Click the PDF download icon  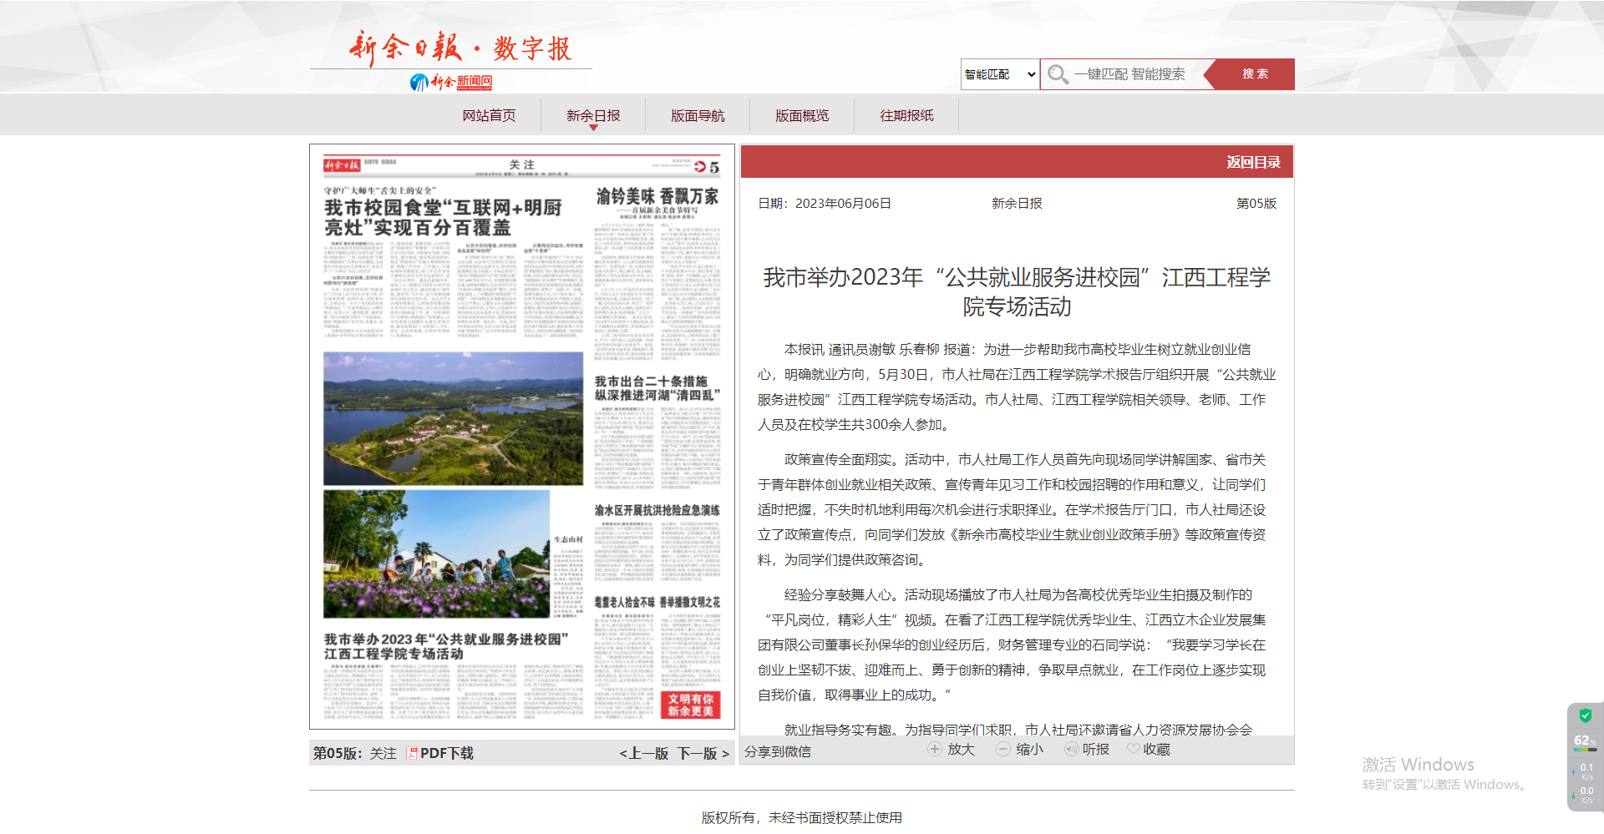click(x=411, y=753)
